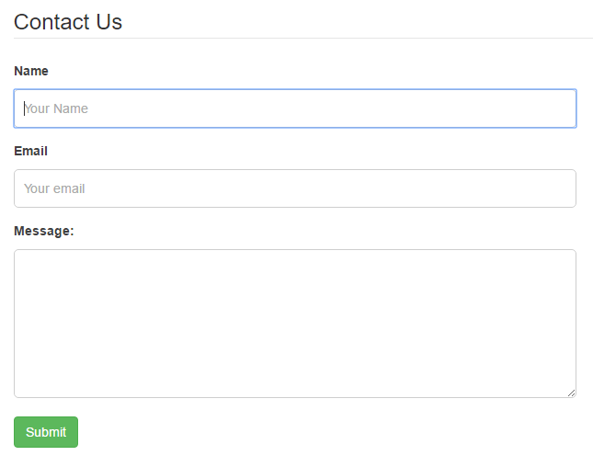Select the Message text area
This screenshot has height=467, width=593.
294,324
